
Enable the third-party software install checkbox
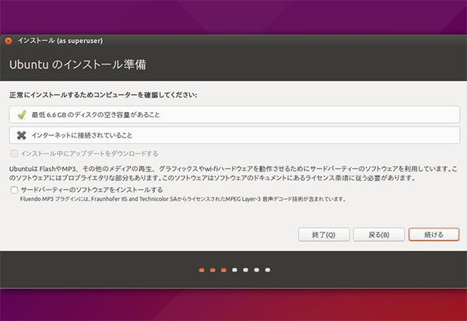coord(14,190)
